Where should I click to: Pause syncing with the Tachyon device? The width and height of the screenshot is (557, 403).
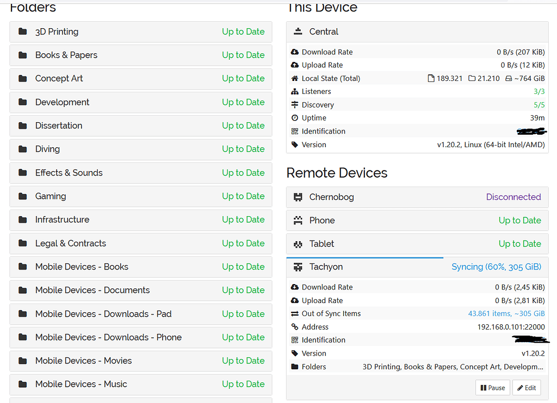[492, 388]
